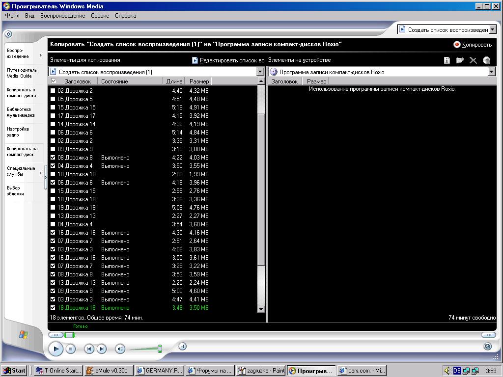Click the volume slider handle
Screen dimensions: 503x377
160,349
